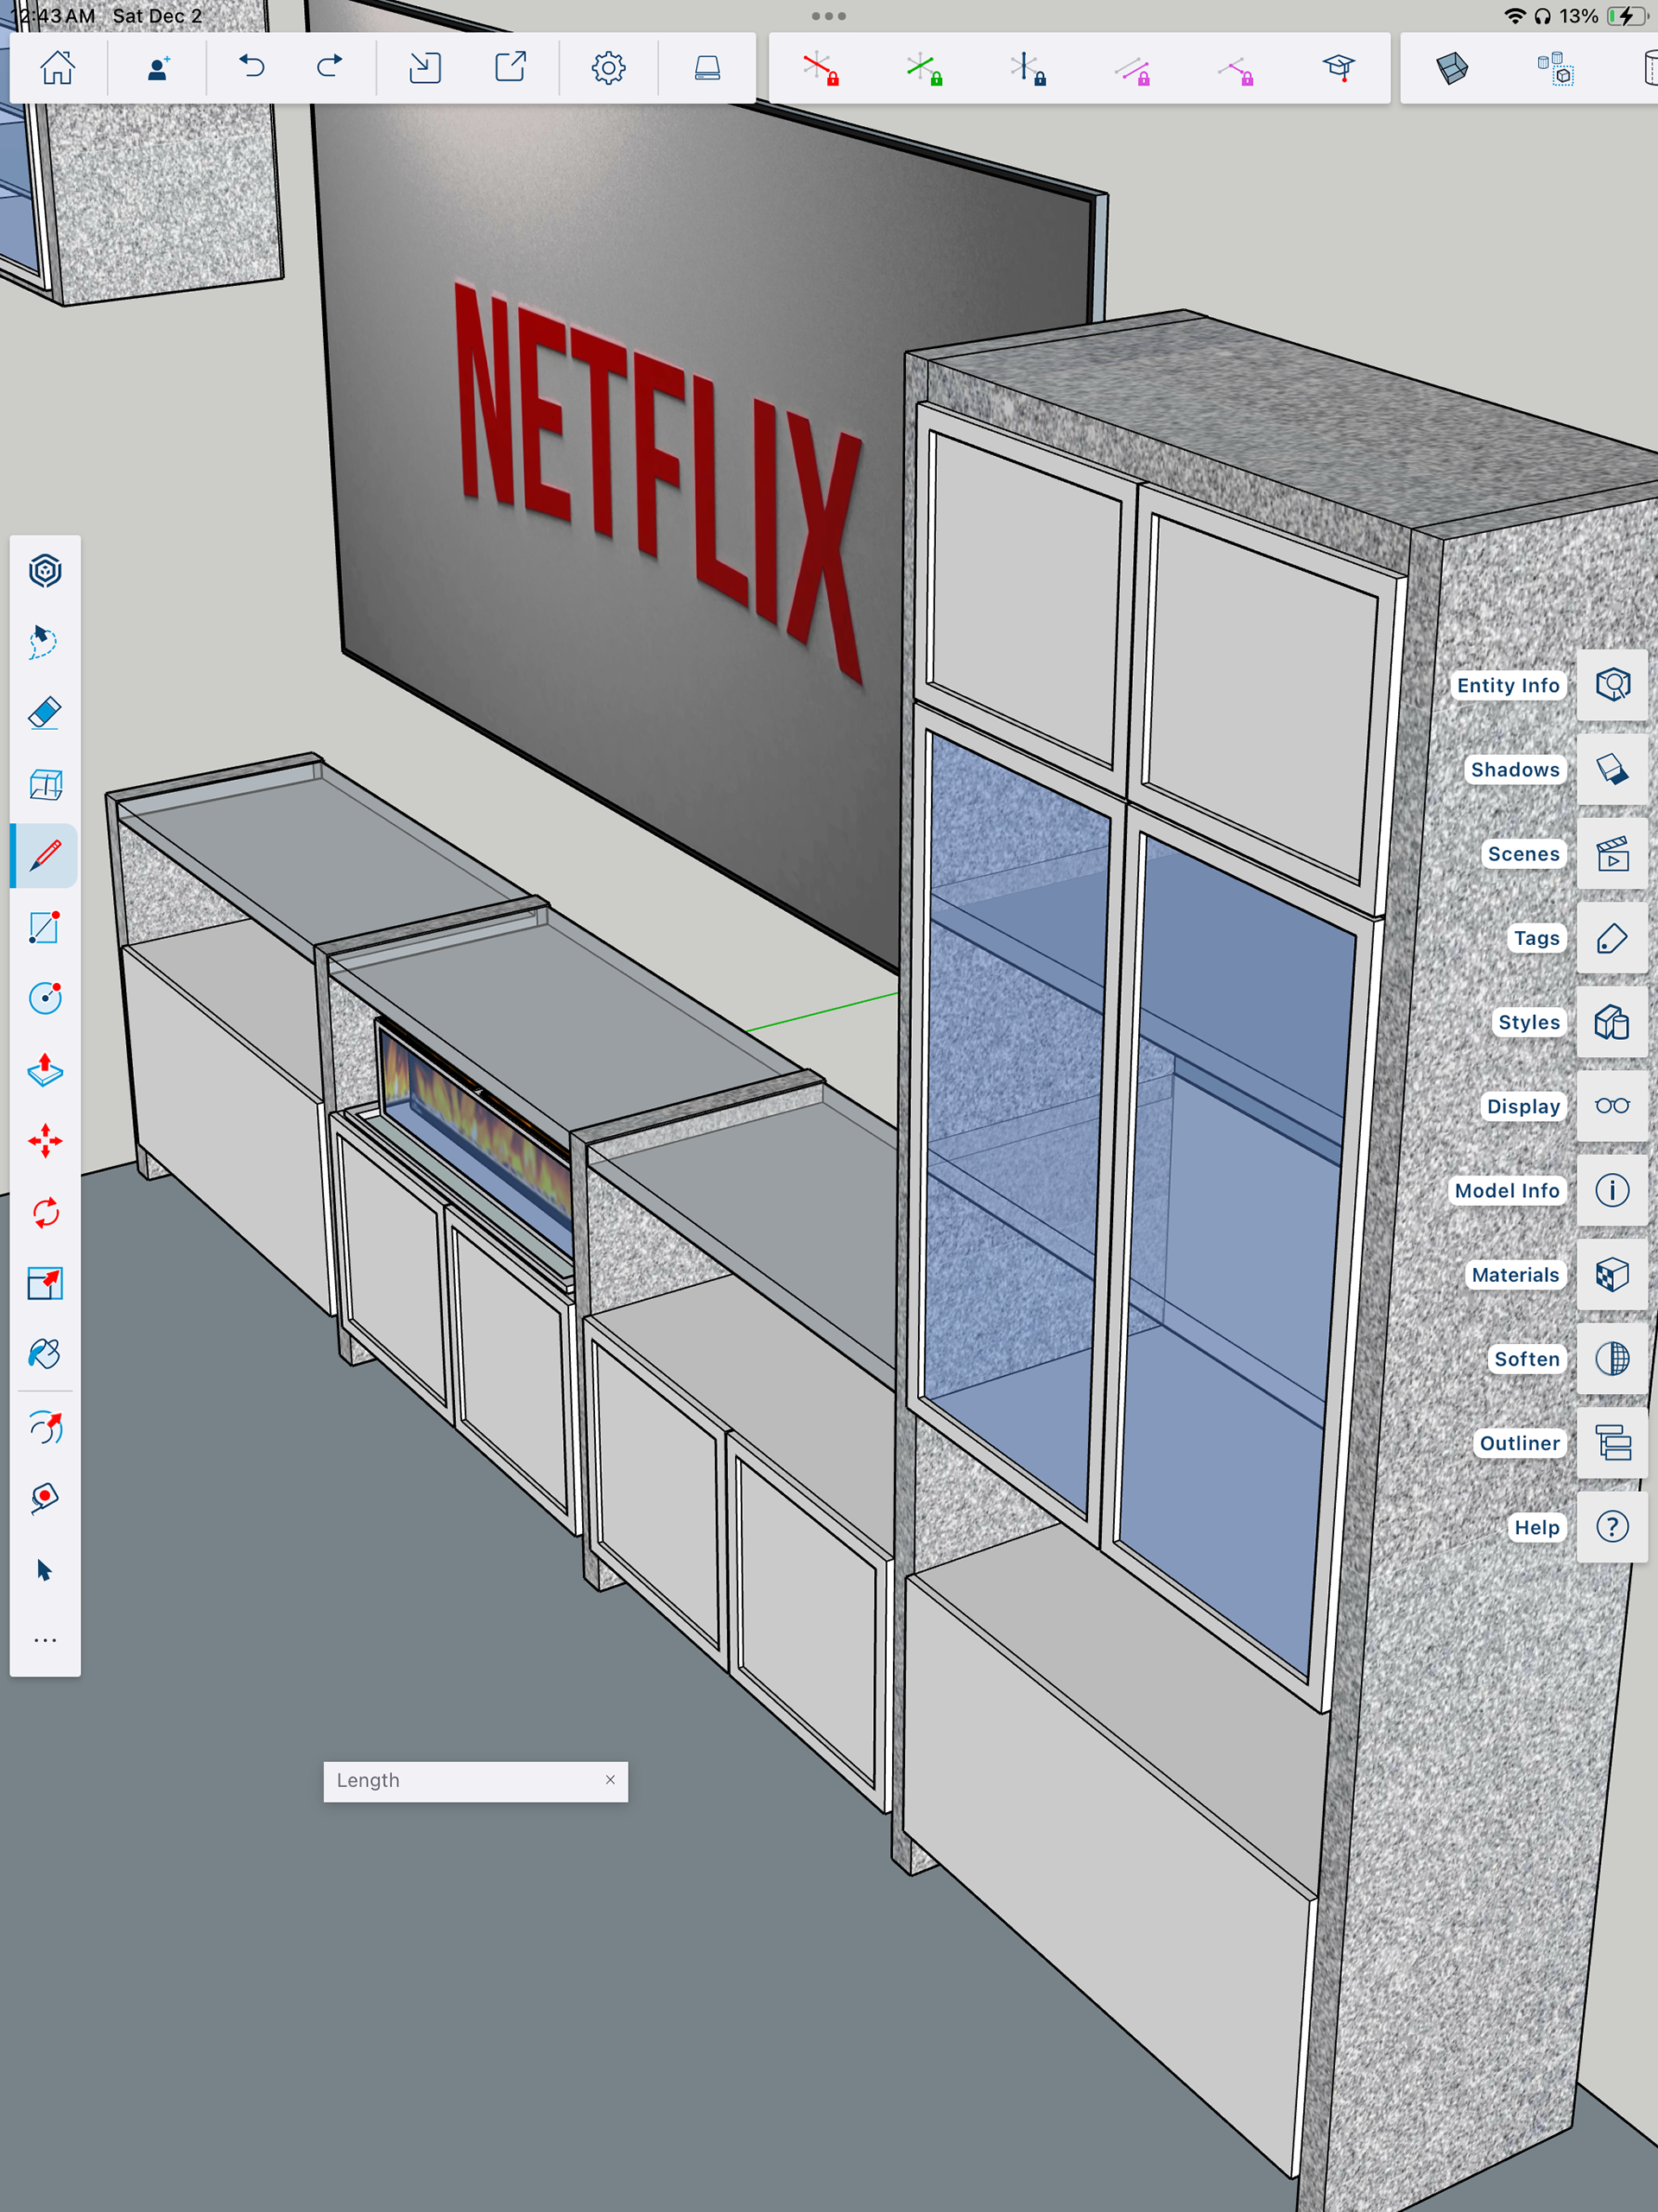Select the Eraser tool
This screenshot has width=1658, height=2212.
[x=45, y=713]
